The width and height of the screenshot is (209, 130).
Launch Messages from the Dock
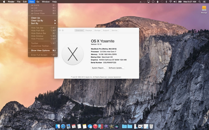(x=90, y=126)
